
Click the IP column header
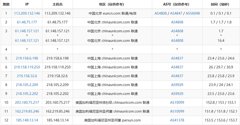(27, 4)
